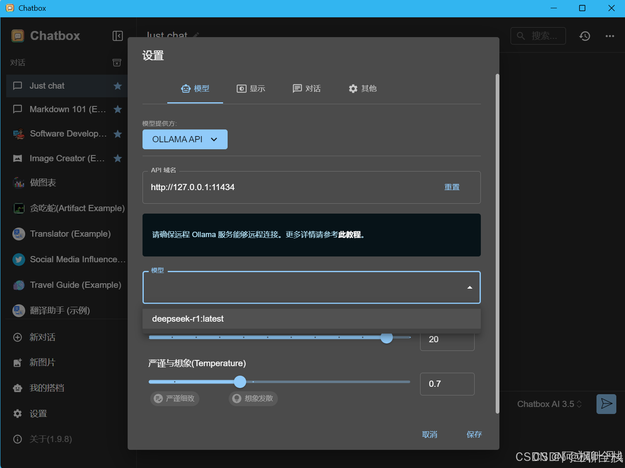Click the new image icon beside 新图片
The width and height of the screenshot is (625, 468).
[18, 362]
